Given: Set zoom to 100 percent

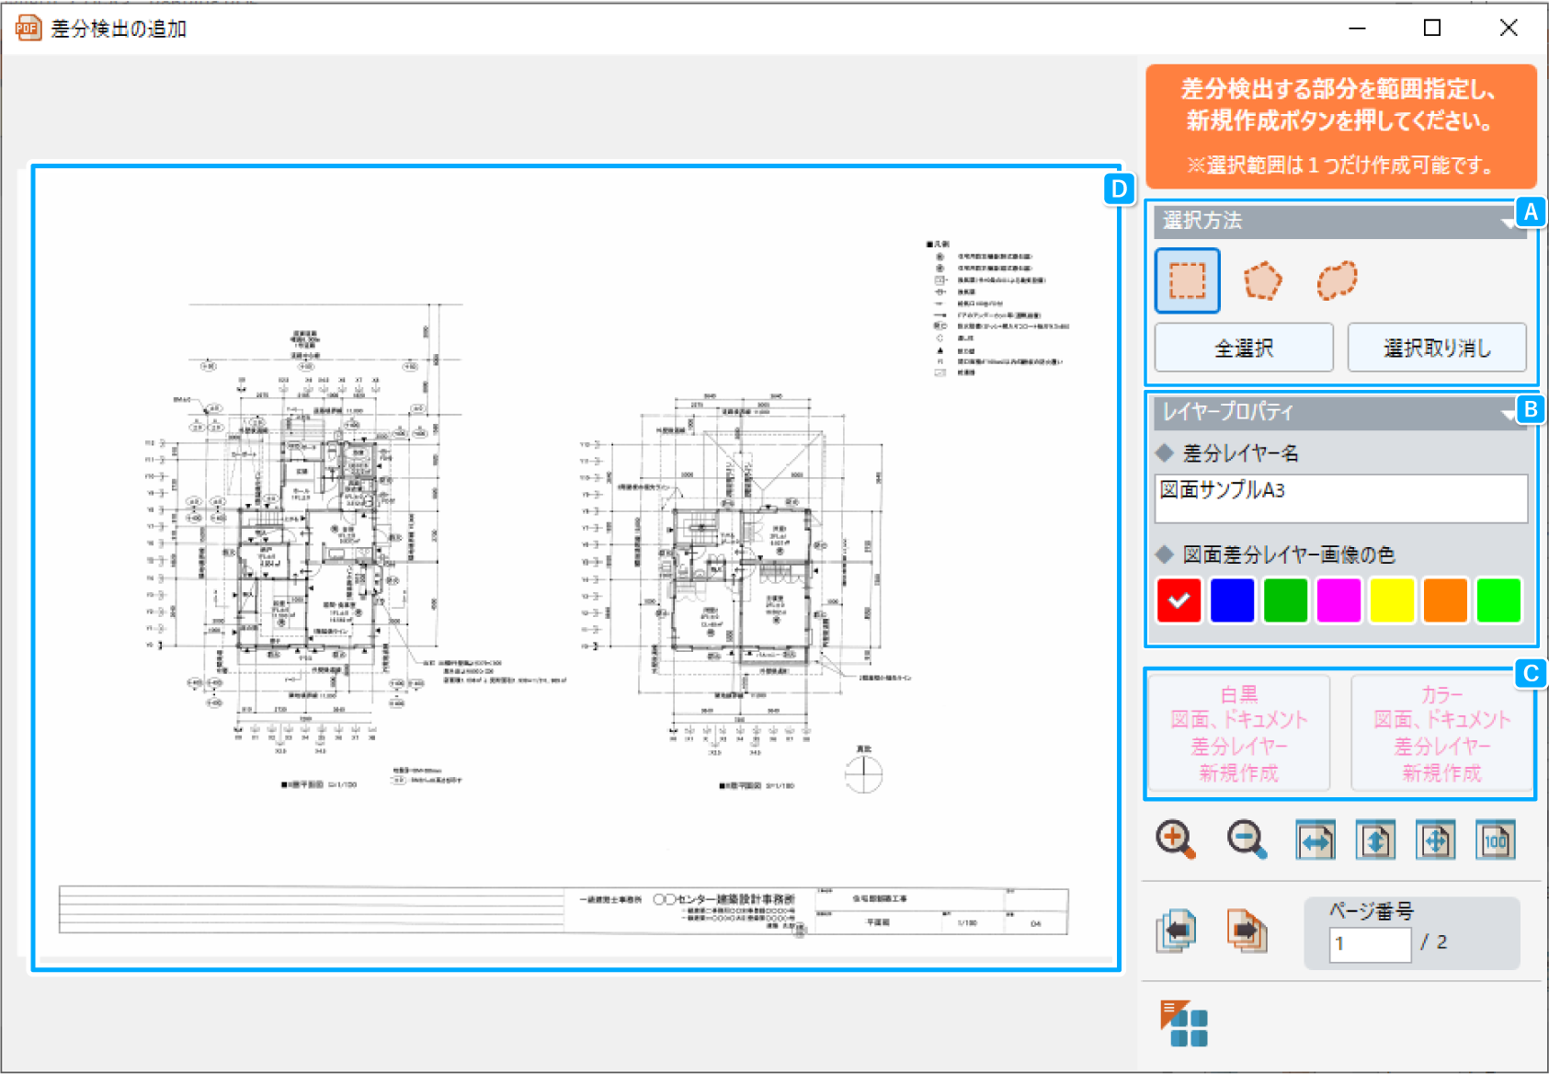Looking at the screenshot, I should click(1496, 840).
